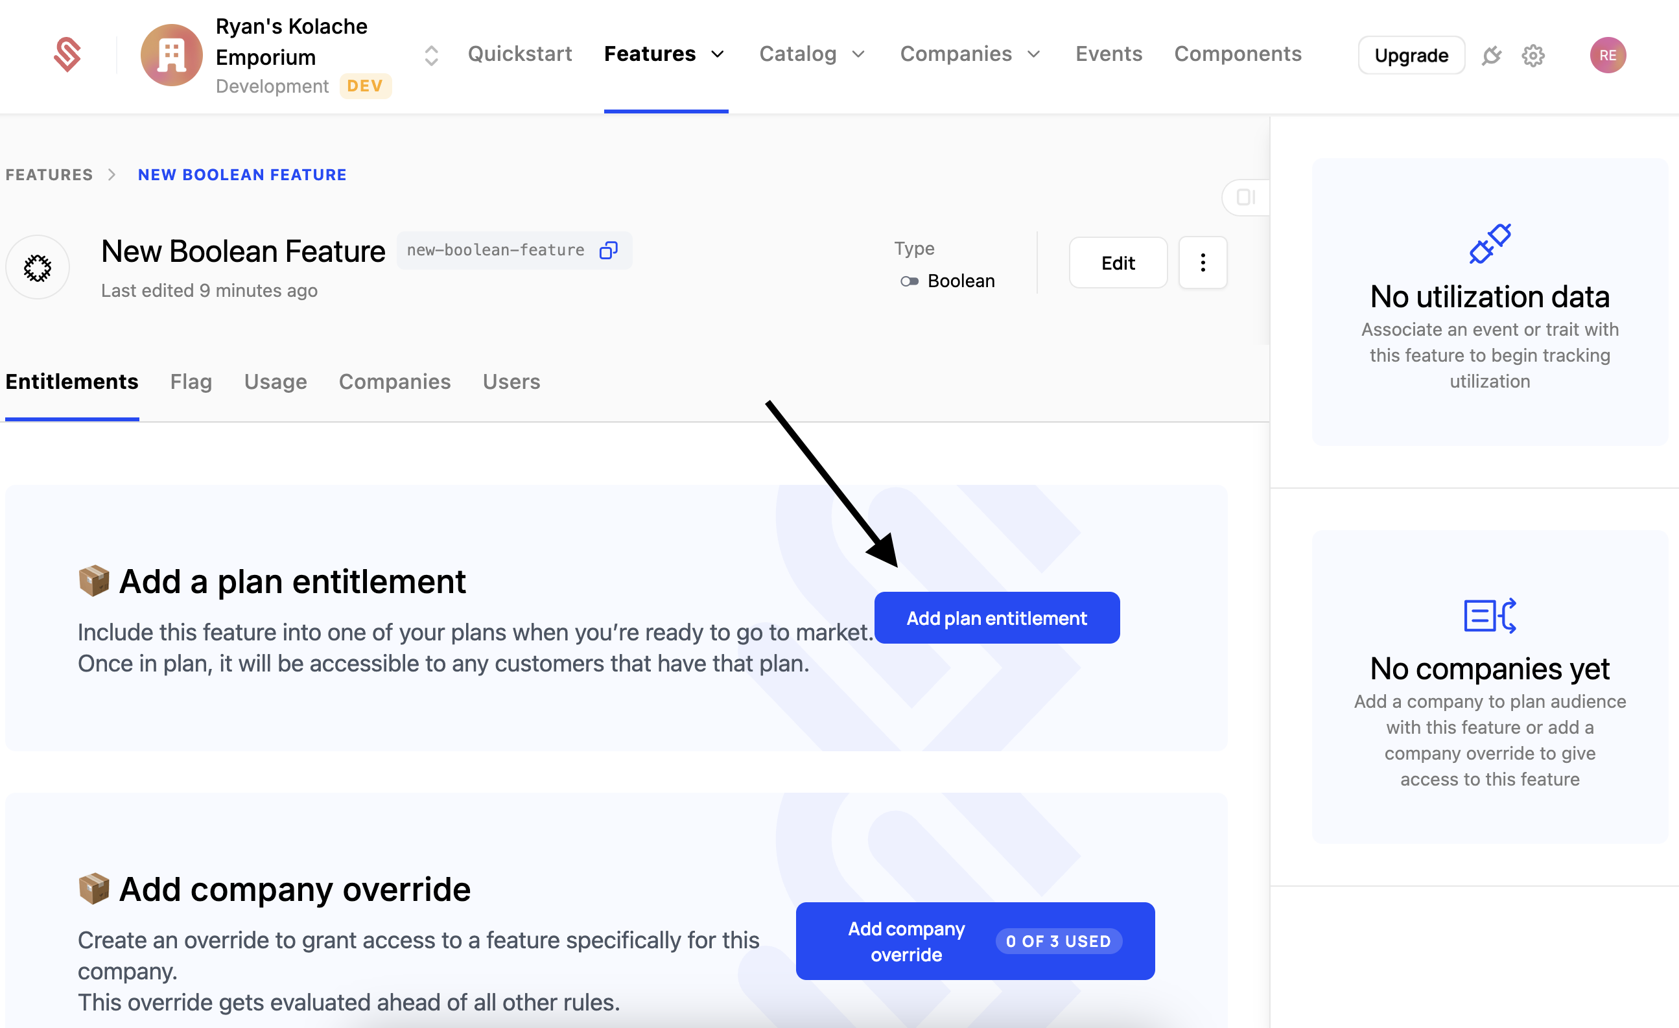The image size is (1679, 1028).
Task: Navigate to Events in the top menu
Action: tap(1108, 54)
